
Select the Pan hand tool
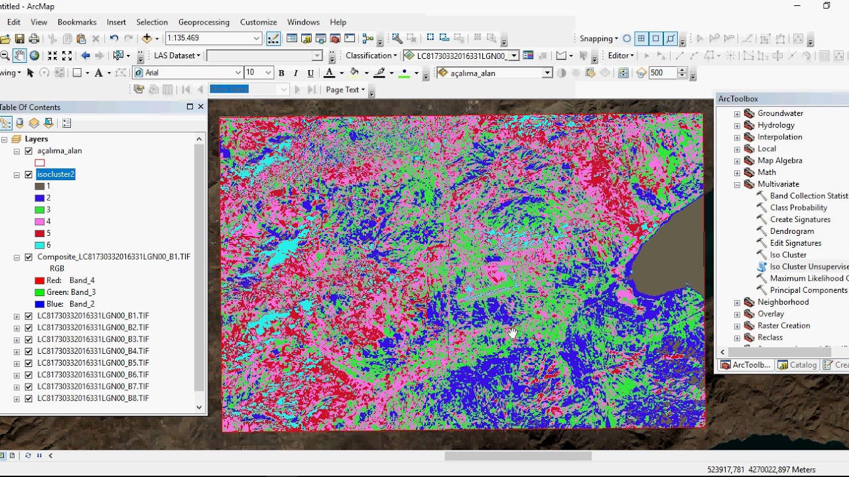(19, 56)
